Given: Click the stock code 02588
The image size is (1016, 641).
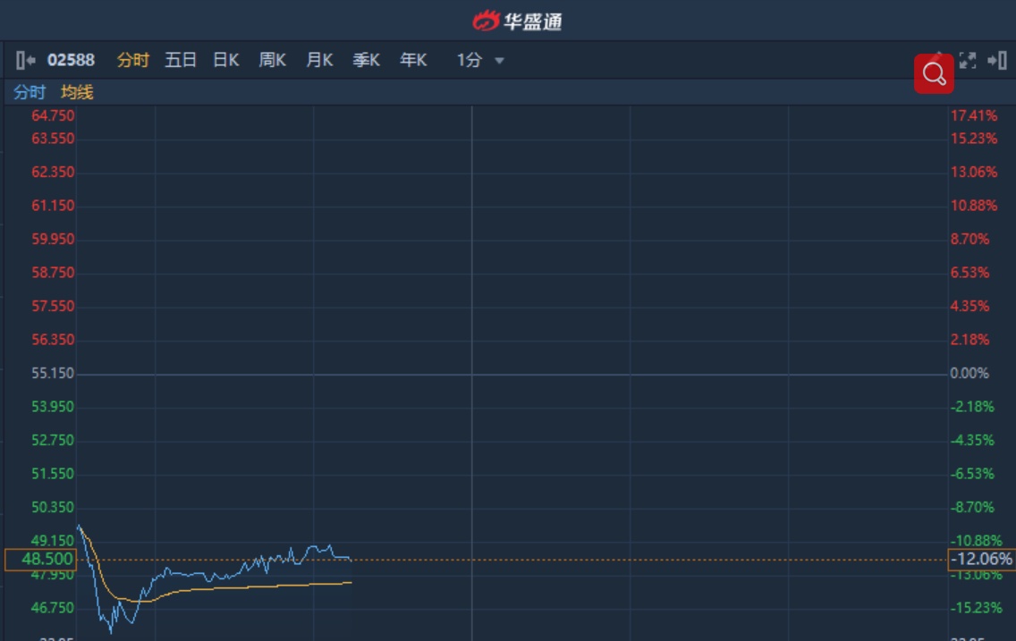Looking at the screenshot, I should point(71,61).
